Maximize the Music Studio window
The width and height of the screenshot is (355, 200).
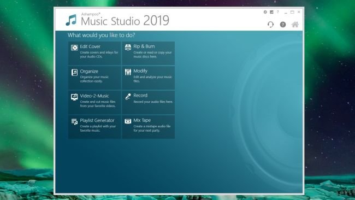pos(292,12)
